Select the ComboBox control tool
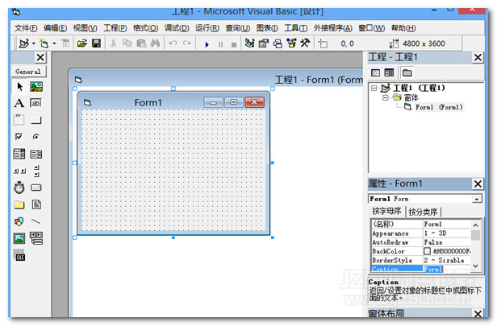The image size is (497, 326). 19,154
